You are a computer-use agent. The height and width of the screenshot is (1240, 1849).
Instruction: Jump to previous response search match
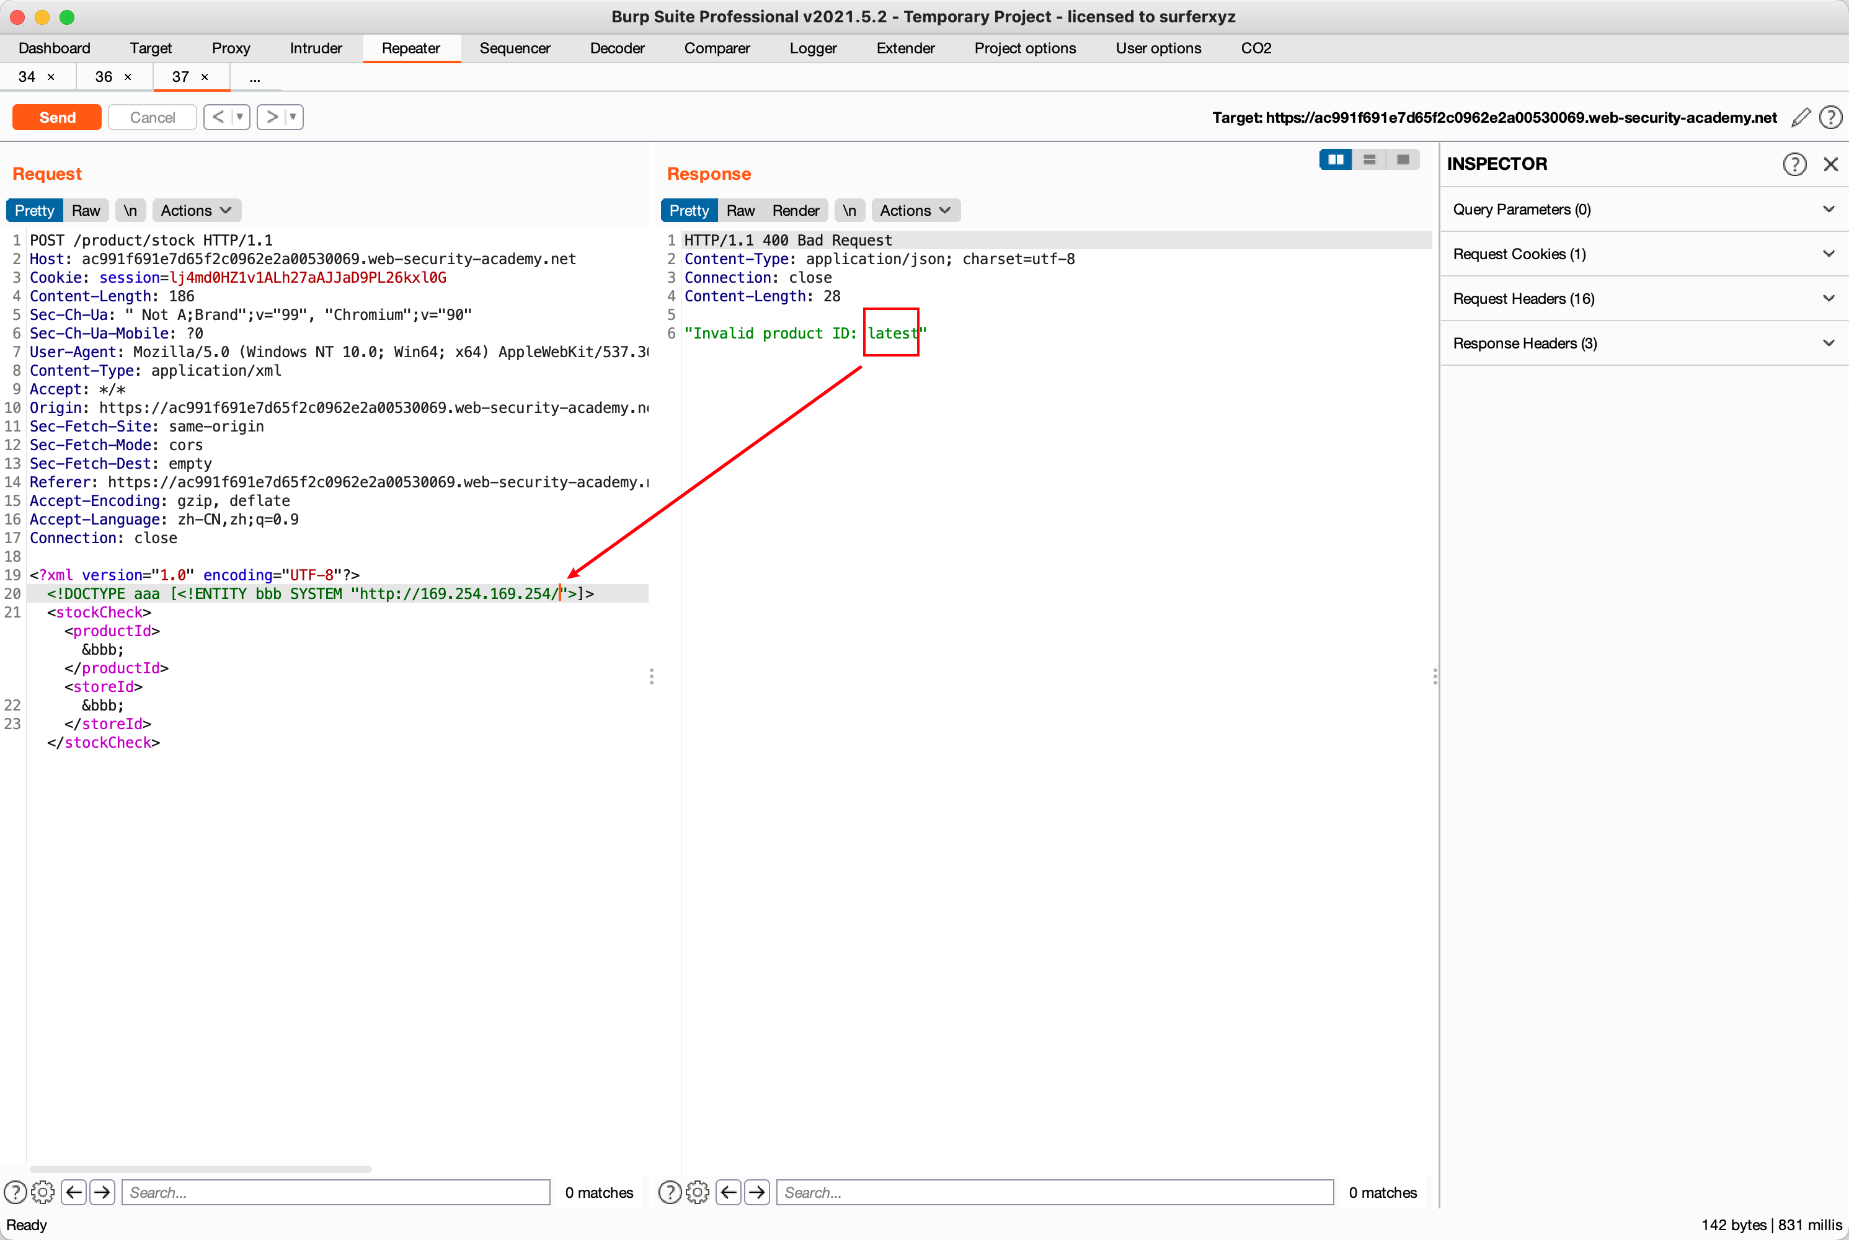coord(729,1192)
